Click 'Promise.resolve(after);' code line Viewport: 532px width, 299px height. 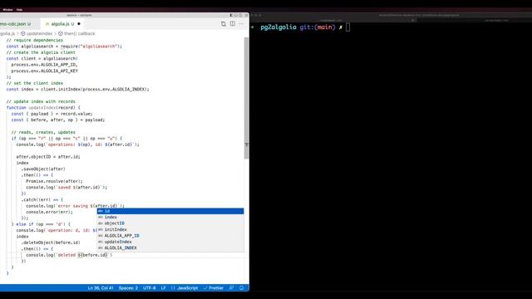[x=54, y=181]
